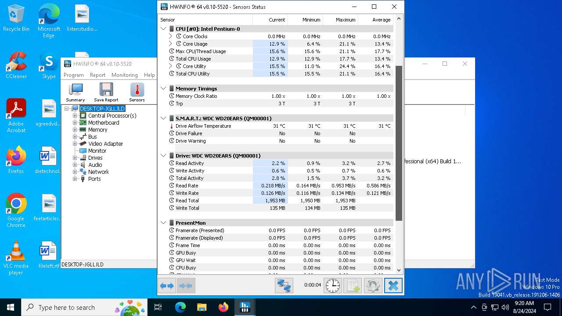Select Drives in the device tree
562x316 pixels.
click(x=95, y=158)
